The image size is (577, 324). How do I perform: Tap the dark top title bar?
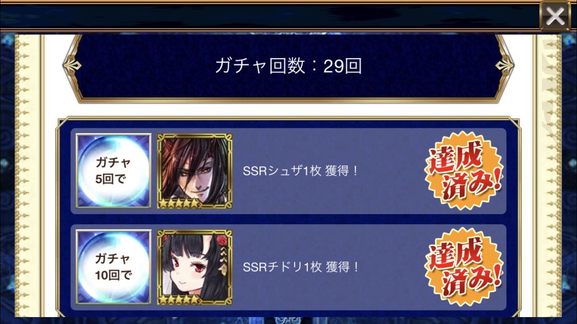(x=268, y=16)
